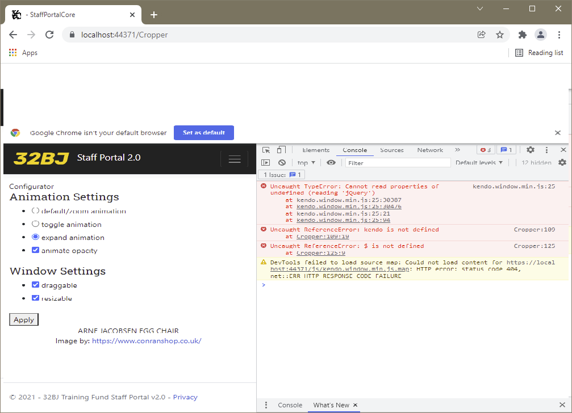Image resolution: width=572 pixels, height=413 pixels.
Task: Toggle the device toolbar icon
Action: (x=281, y=150)
